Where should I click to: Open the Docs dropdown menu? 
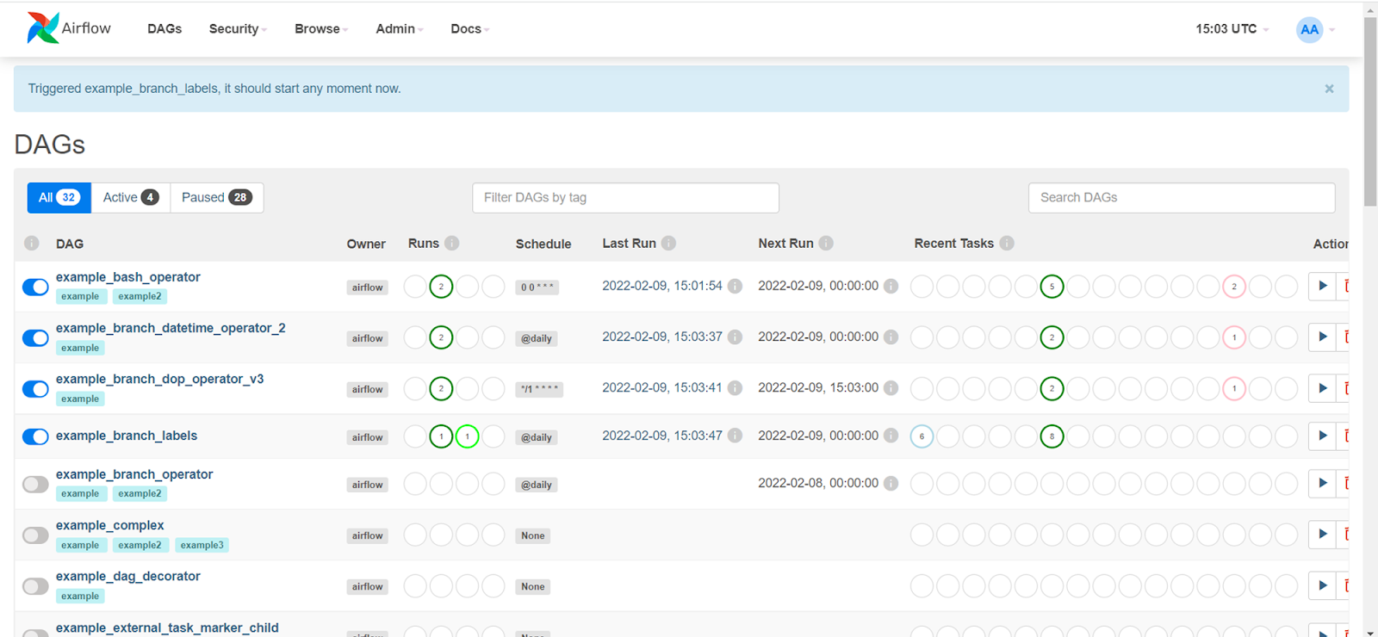470,28
